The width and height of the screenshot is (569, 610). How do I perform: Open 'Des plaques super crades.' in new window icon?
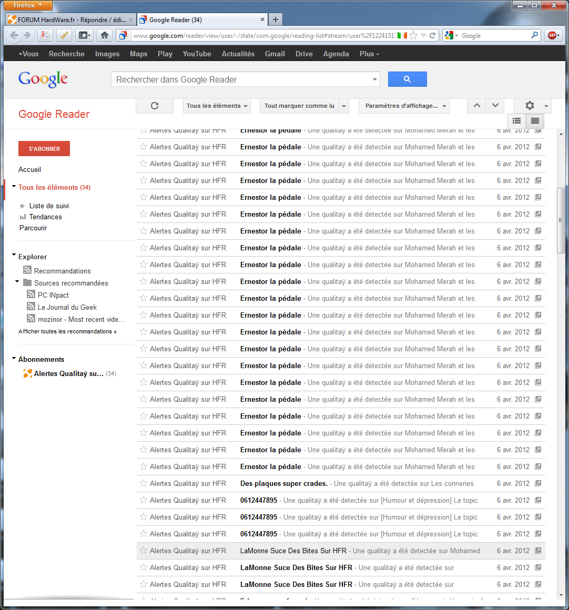click(538, 483)
